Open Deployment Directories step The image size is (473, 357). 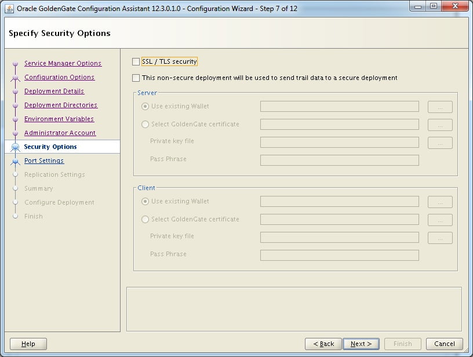[x=61, y=105]
